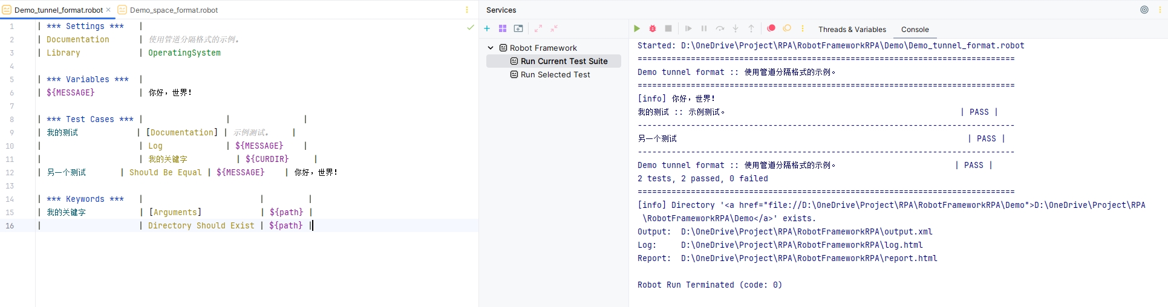Open Services panel three-dot menu
Image resolution: width=1168 pixels, height=307 pixels.
pos(1160,10)
